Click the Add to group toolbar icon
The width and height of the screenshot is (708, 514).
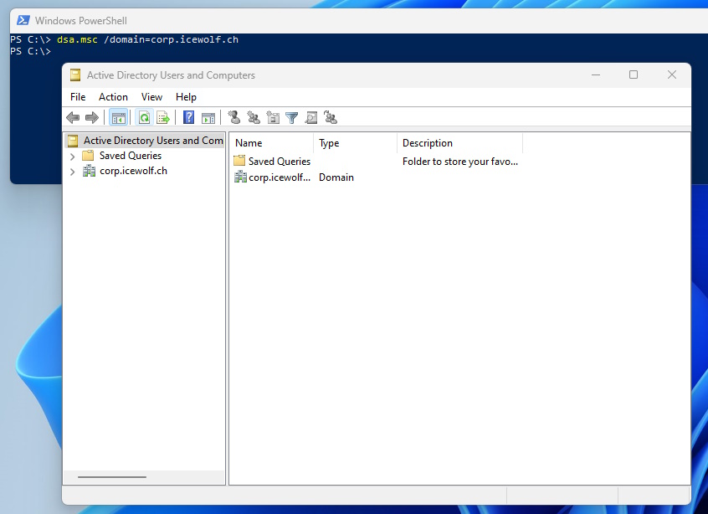click(331, 118)
